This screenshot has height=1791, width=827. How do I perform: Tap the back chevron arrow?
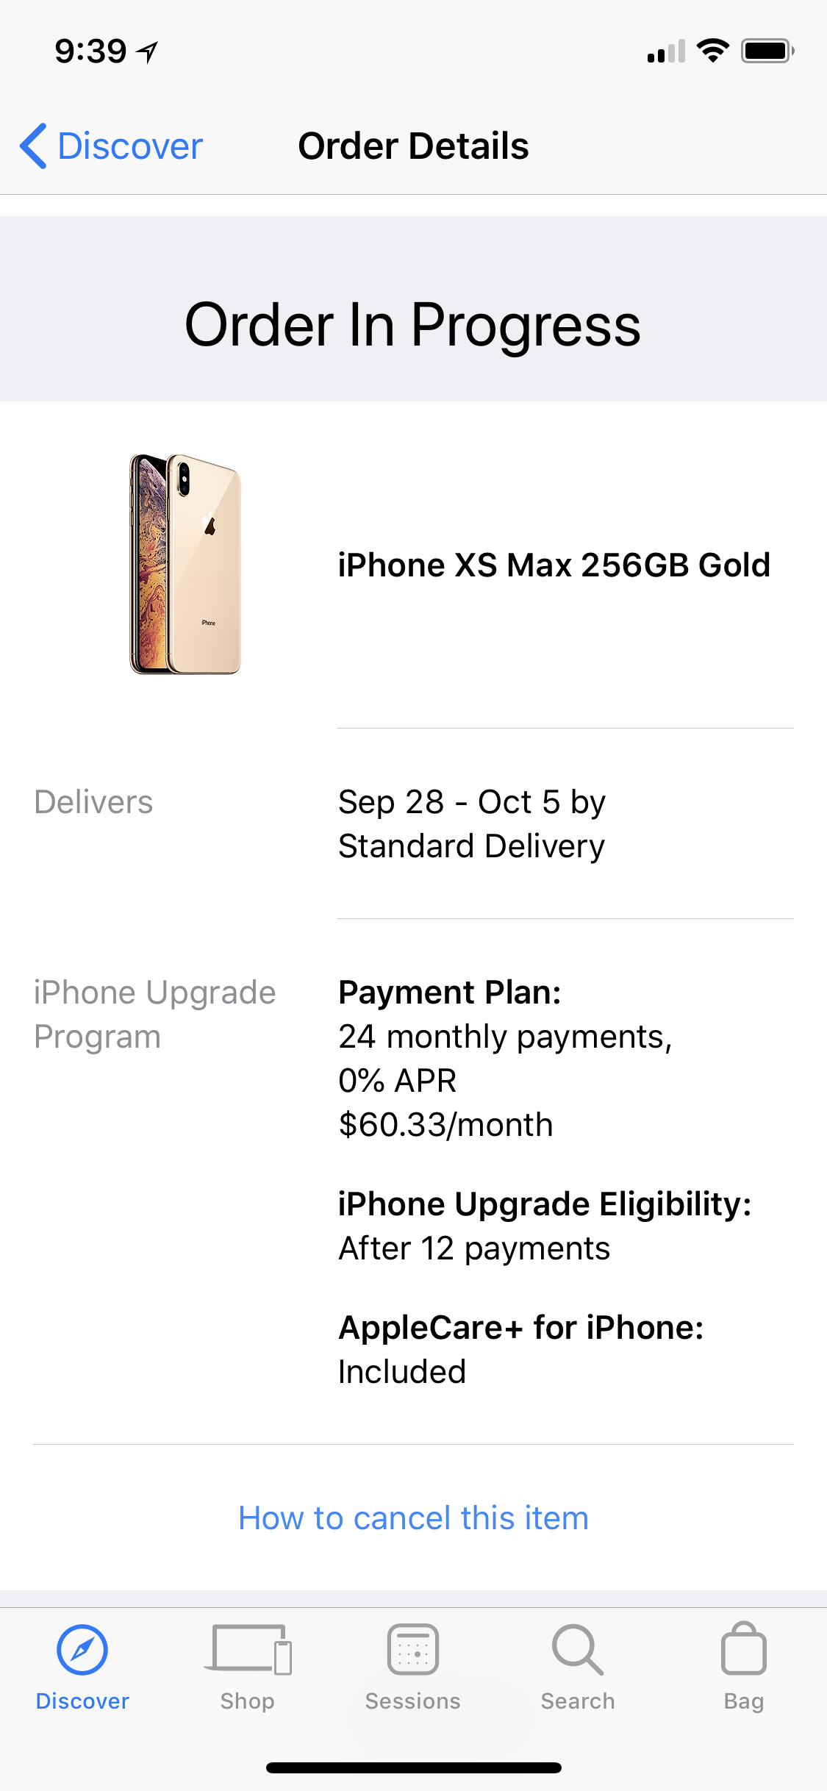point(34,146)
